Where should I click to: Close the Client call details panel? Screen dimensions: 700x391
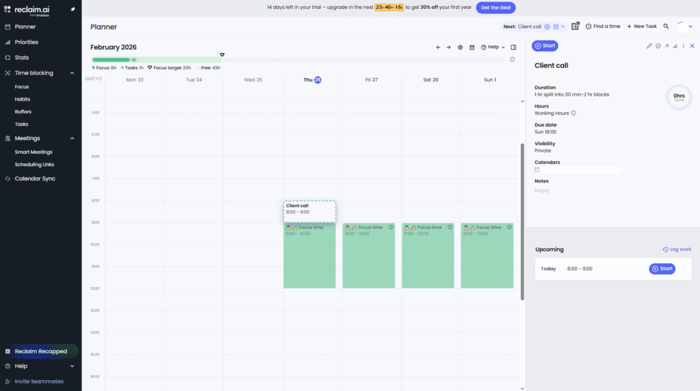coord(692,46)
